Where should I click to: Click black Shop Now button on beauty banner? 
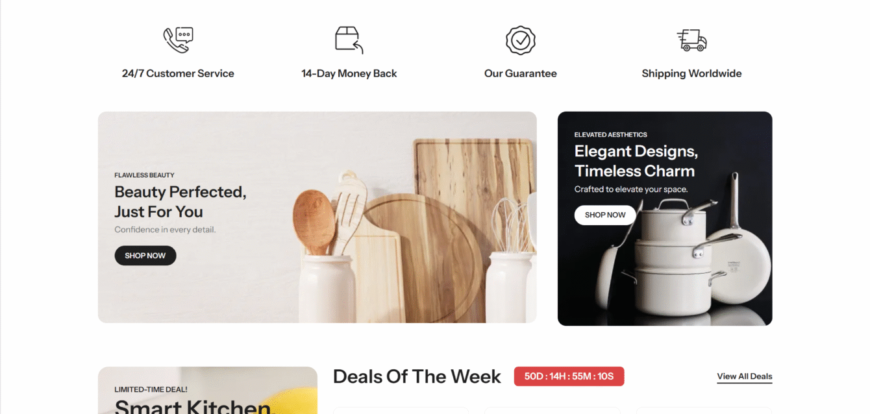[145, 256]
